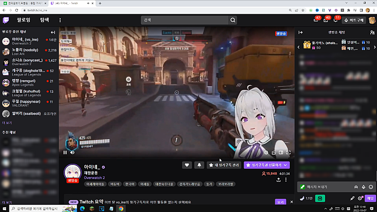This screenshot has width=377, height=212.
Task: Open the user avatar menu in the top bar
Action: pyautogui.click(x=372, y=20)
